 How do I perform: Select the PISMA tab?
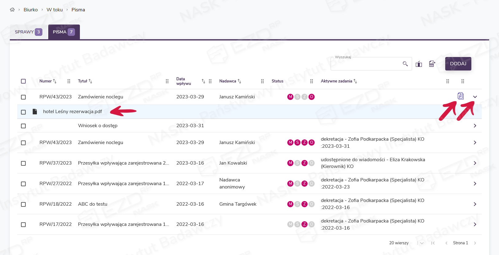[64, 32]
